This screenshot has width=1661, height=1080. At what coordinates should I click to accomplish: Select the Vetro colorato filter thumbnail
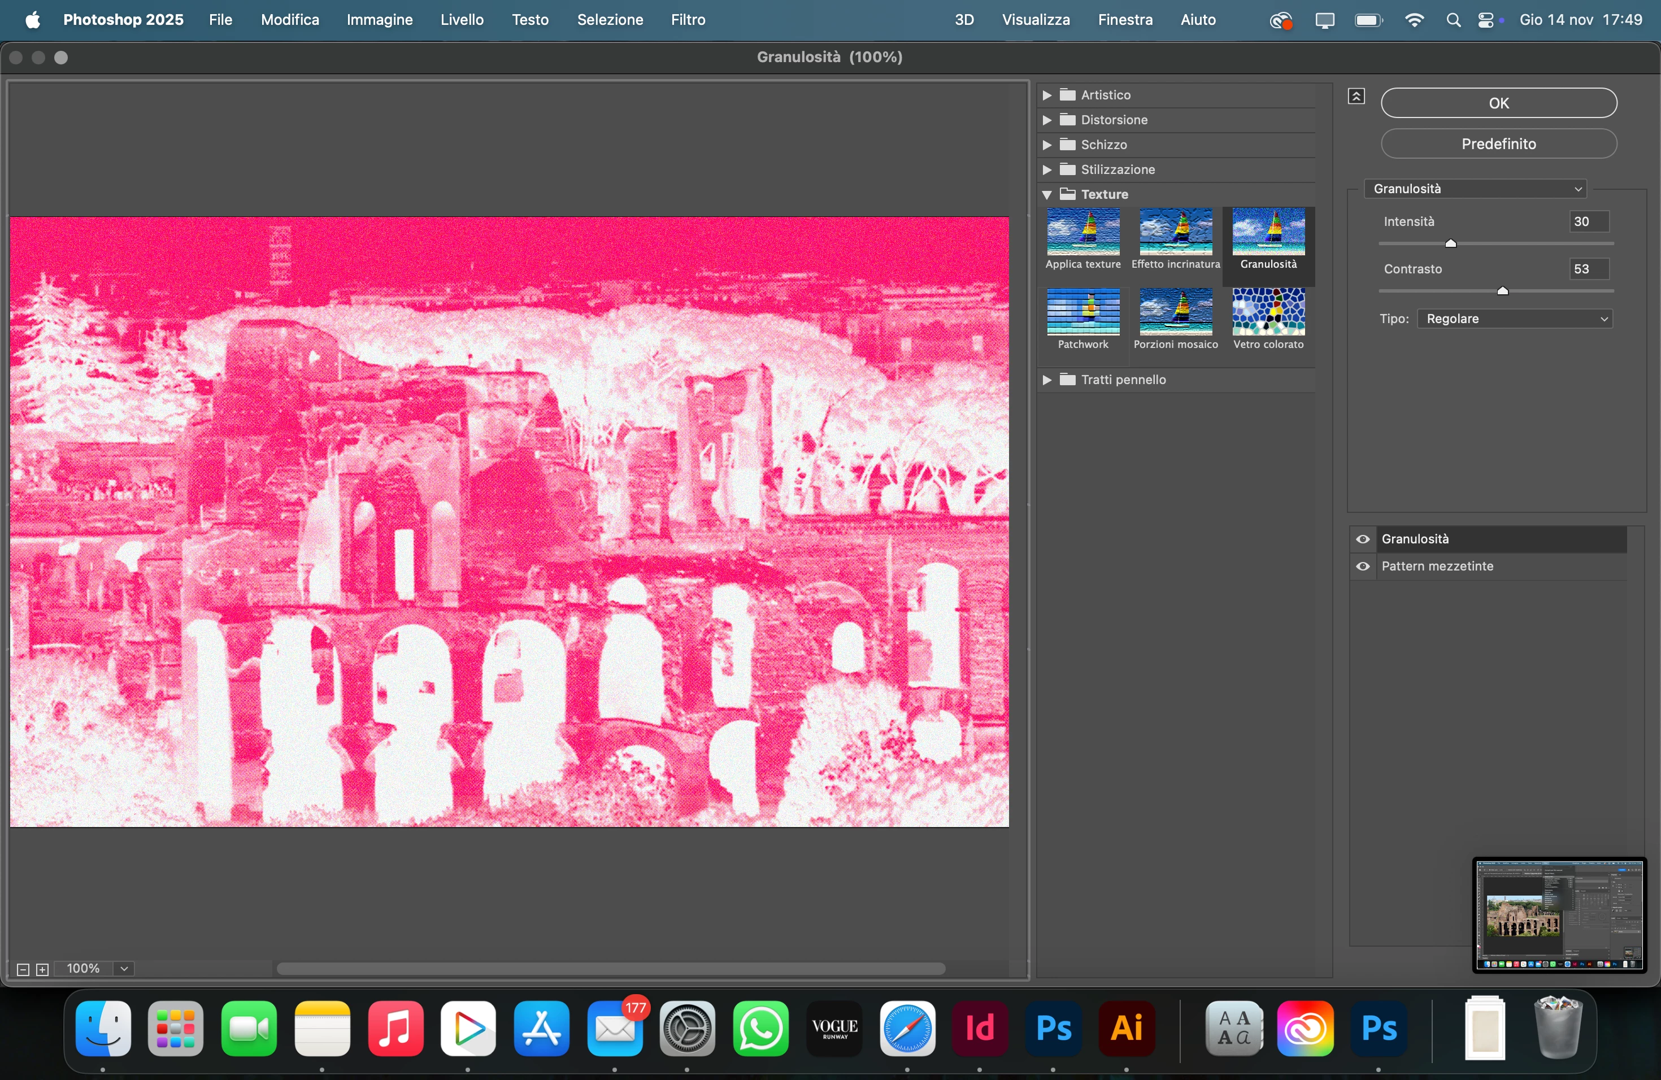pos(1268,312)
